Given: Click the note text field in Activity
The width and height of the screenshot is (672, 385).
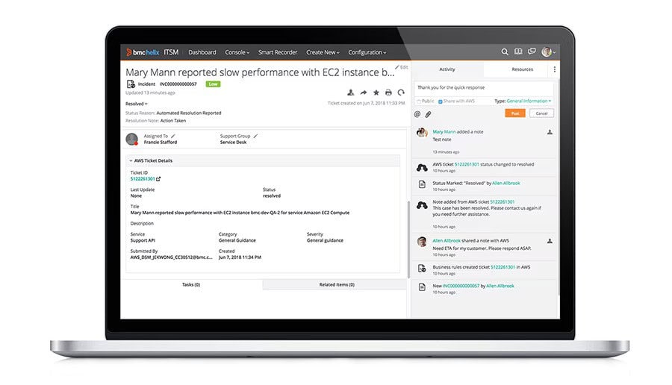Looking at the screenshot, I should click(x=483, y=88).
